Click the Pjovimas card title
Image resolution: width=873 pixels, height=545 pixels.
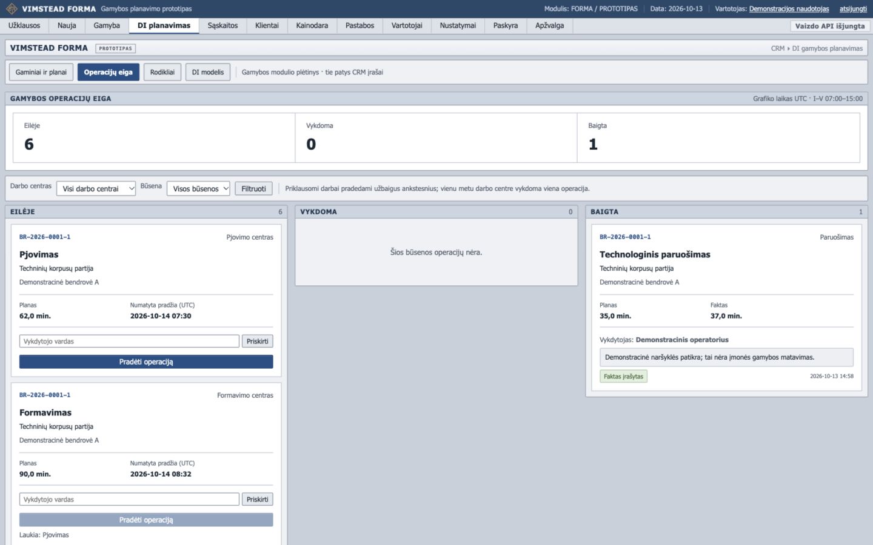(39, 254)
